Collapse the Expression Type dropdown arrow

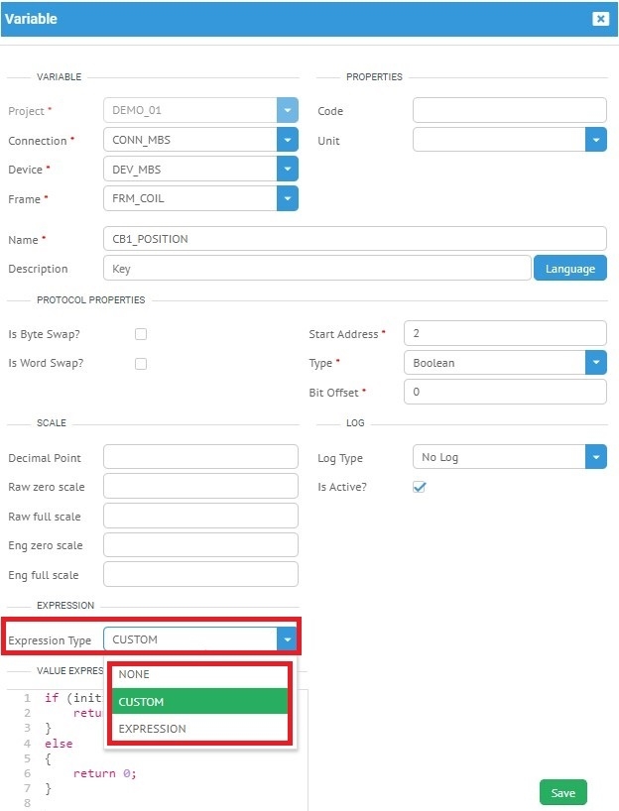point(288,640)
